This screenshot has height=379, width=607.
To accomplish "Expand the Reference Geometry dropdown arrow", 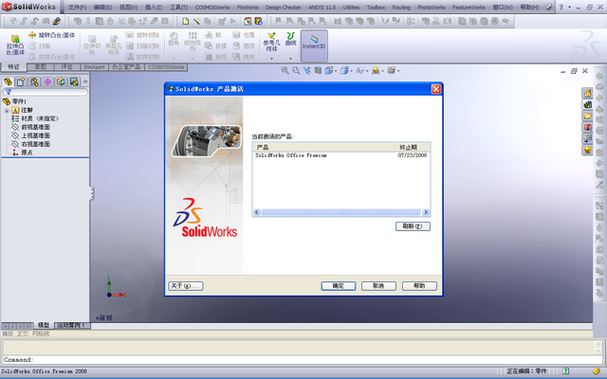I will pyautogui.click(x=272, y=59).
